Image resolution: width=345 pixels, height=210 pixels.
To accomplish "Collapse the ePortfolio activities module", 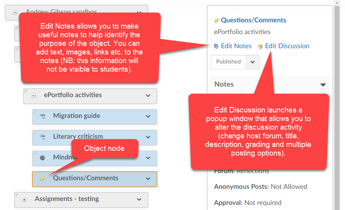I will pyautogui.click(x=34, y=96).
